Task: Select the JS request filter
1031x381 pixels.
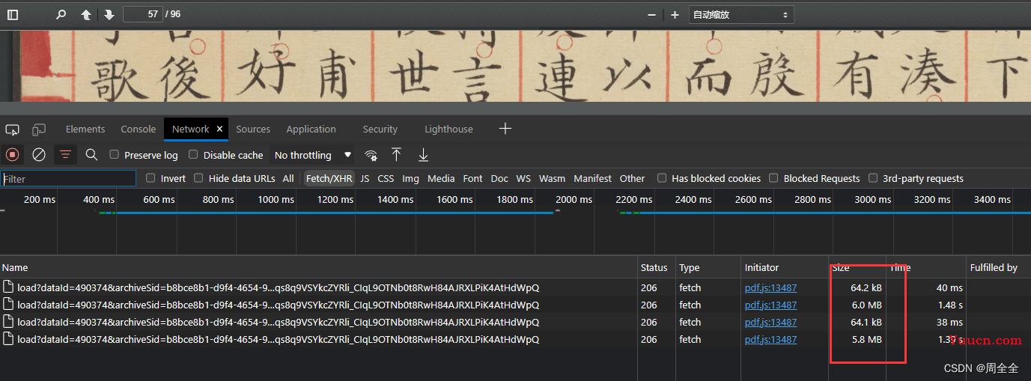Action: pyautogui.click(x=365, y=178)
